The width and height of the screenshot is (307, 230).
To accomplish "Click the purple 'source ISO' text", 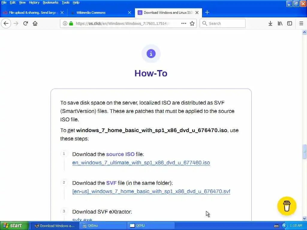I will point(120,154).
